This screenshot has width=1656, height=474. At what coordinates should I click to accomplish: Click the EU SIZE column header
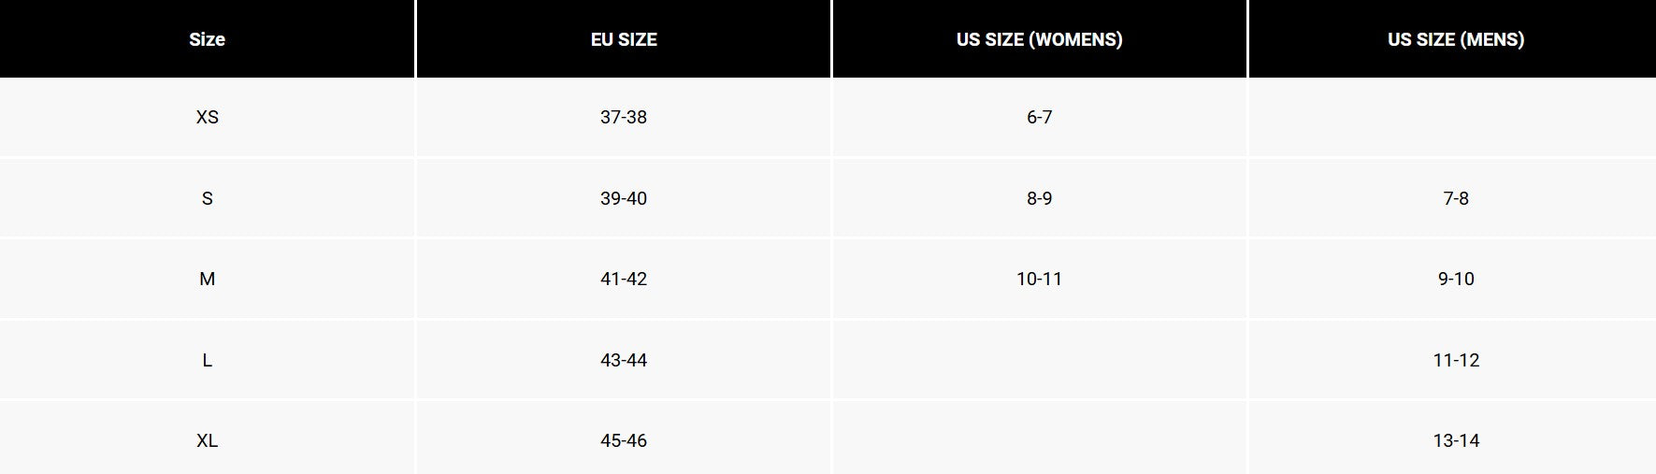[x=624, y=39]
